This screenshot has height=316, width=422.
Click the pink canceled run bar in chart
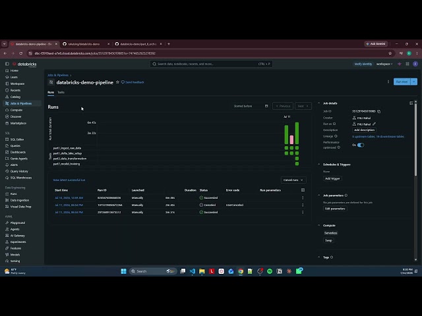291,140
